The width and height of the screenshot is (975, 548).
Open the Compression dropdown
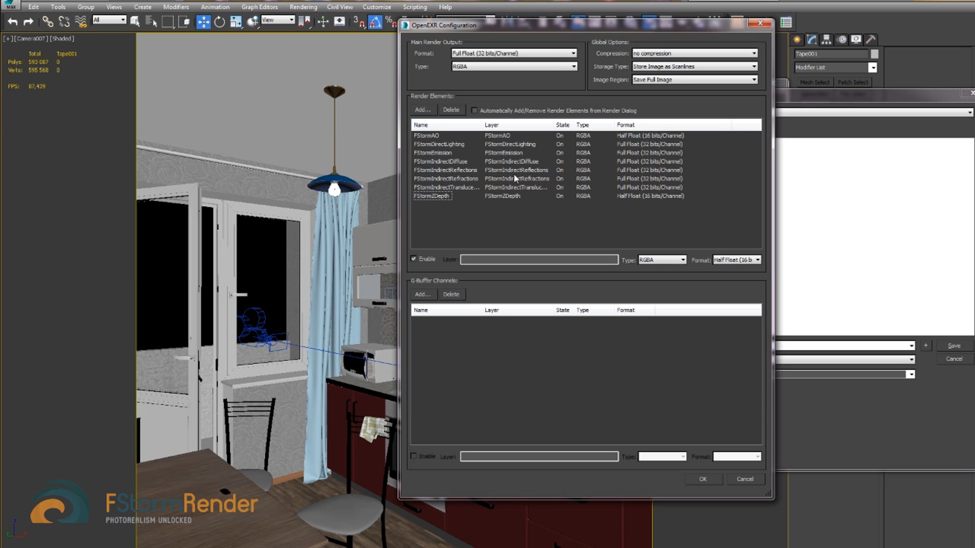(x=695, y=53)
